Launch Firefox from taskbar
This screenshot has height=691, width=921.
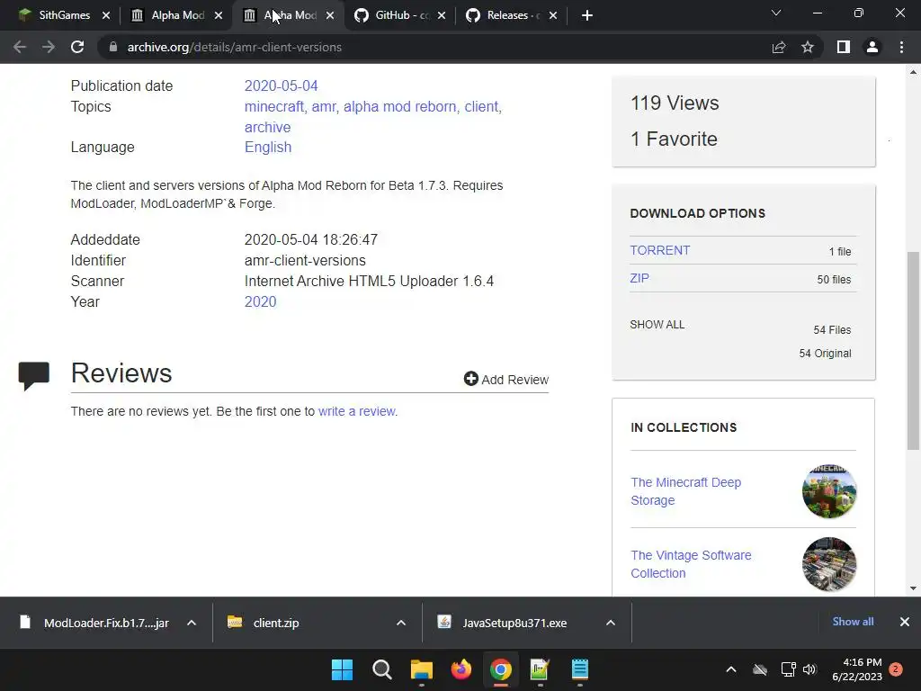[x=461, y=669]
